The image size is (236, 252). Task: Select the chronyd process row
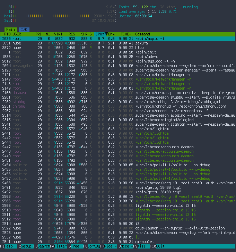pyautogui.click(x=118, y=106)
